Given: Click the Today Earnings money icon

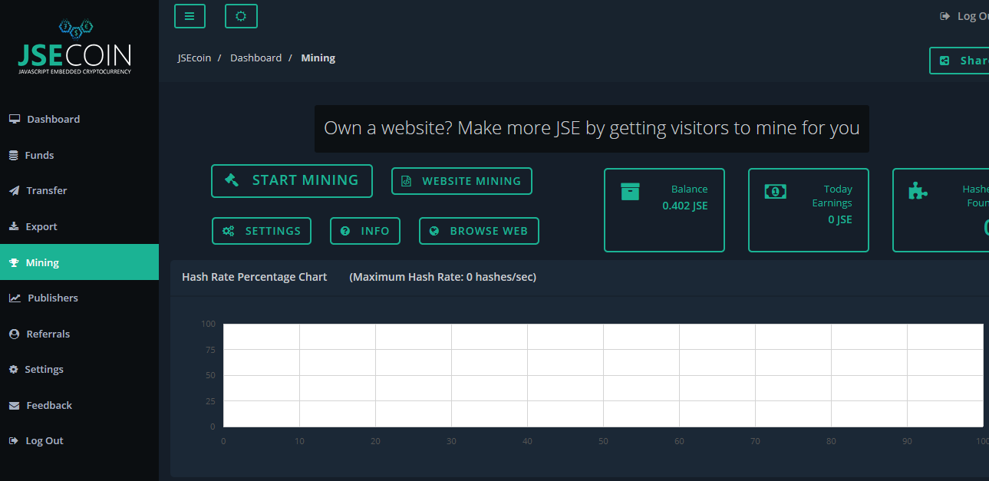Looking at the screenshot, I should [775, 191].
